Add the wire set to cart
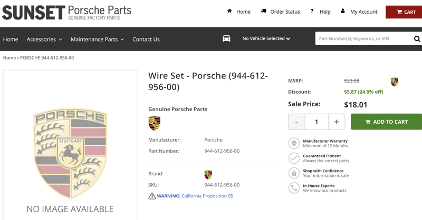The height and width of the screenshot is (220, 422). point(387,122)
